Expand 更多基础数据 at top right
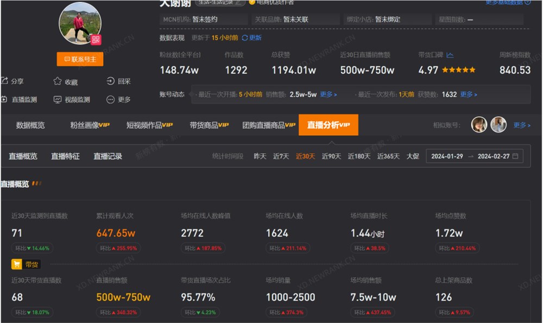 tap(505, 3)
